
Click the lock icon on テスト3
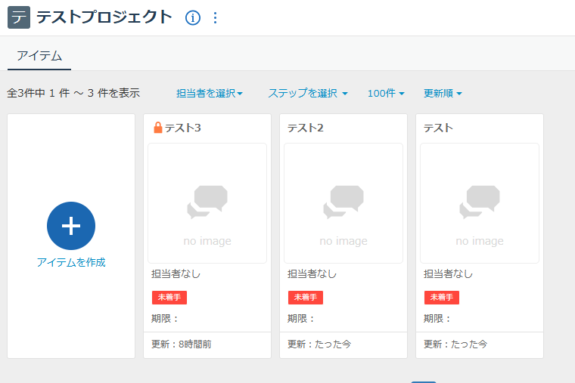[x=157, y=128]
